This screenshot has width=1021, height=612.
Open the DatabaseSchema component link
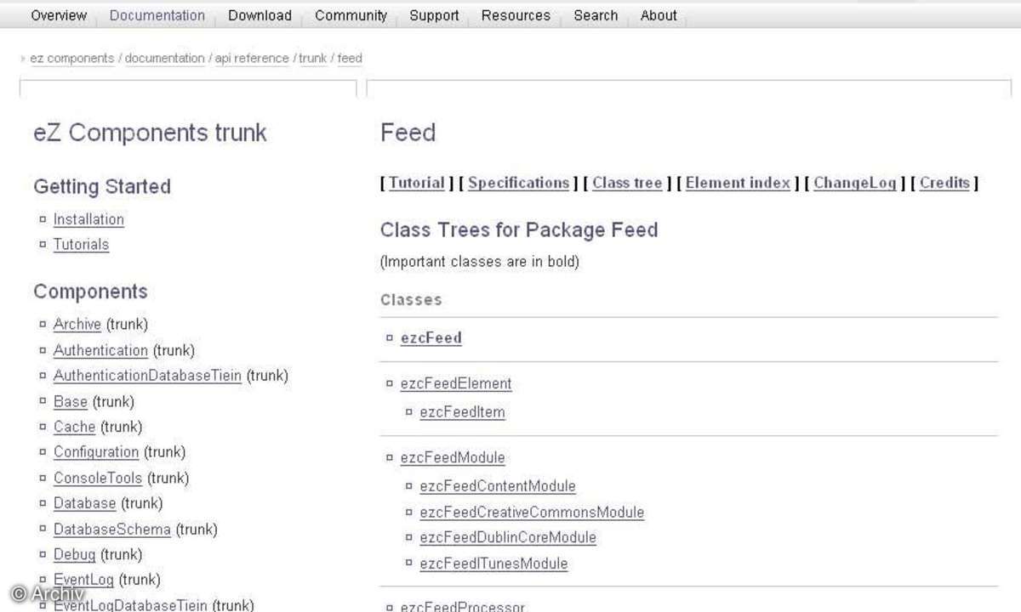click(112, 529)
